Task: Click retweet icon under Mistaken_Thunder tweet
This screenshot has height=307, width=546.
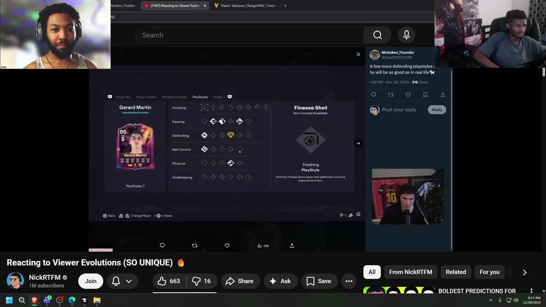Action: click(x=391, y=95)
